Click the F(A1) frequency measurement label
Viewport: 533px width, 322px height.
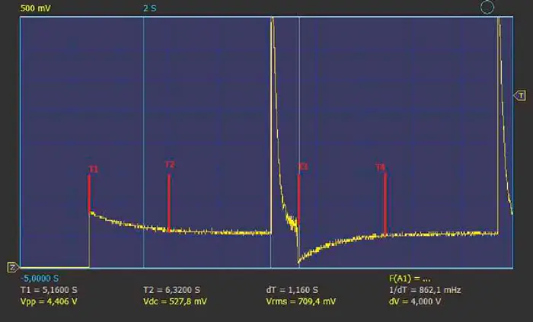pyautogui.click(x=410, y=278)
